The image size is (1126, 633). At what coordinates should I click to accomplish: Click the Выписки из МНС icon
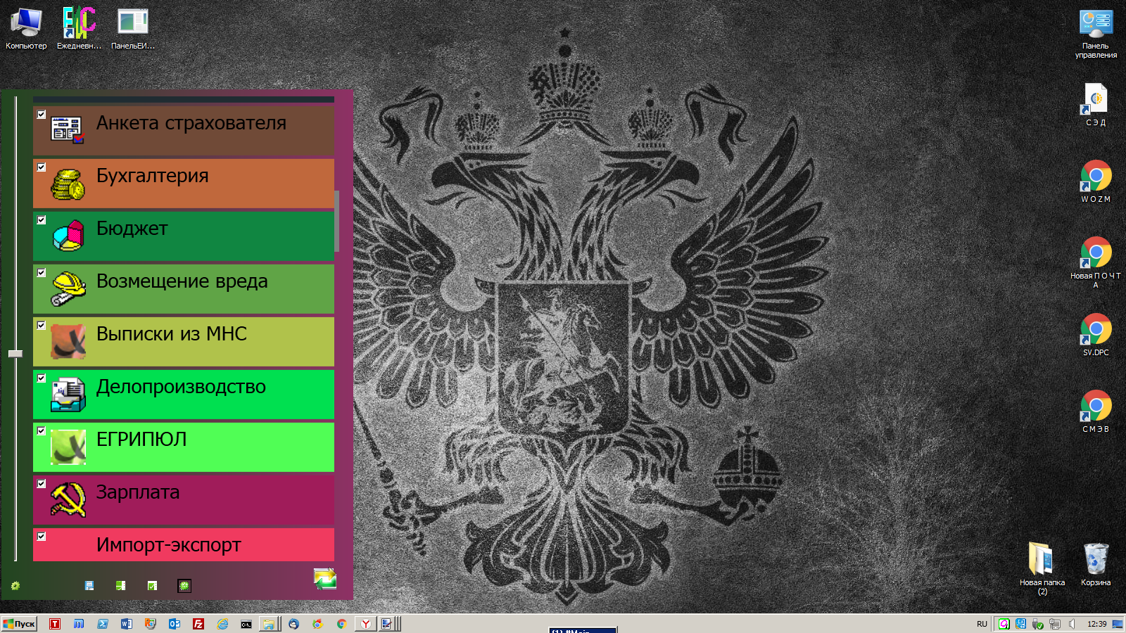tap(68, 341)
